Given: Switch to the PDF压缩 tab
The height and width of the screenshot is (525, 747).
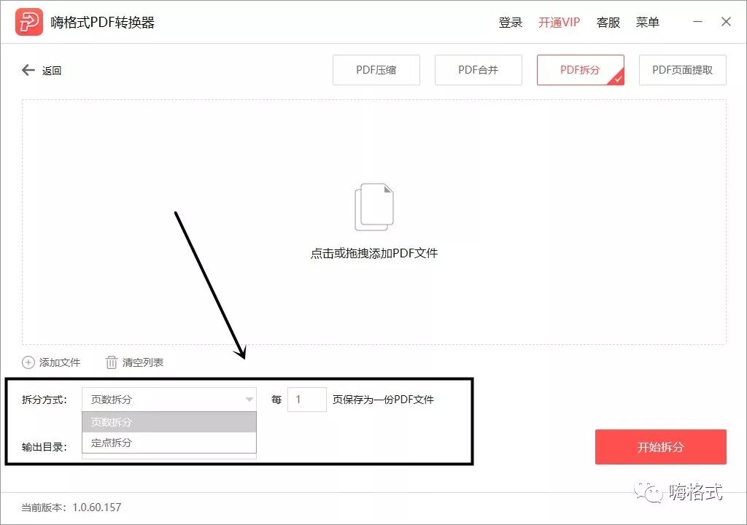Looking at the screenshot, I should 376,70.
